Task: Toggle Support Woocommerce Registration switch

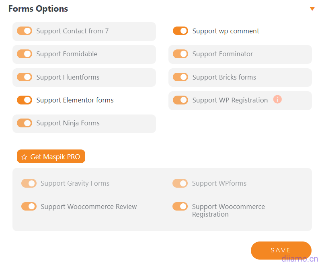Action: tap(180, 207)
